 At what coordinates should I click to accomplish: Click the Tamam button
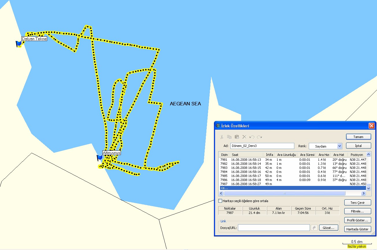[358, 137]
